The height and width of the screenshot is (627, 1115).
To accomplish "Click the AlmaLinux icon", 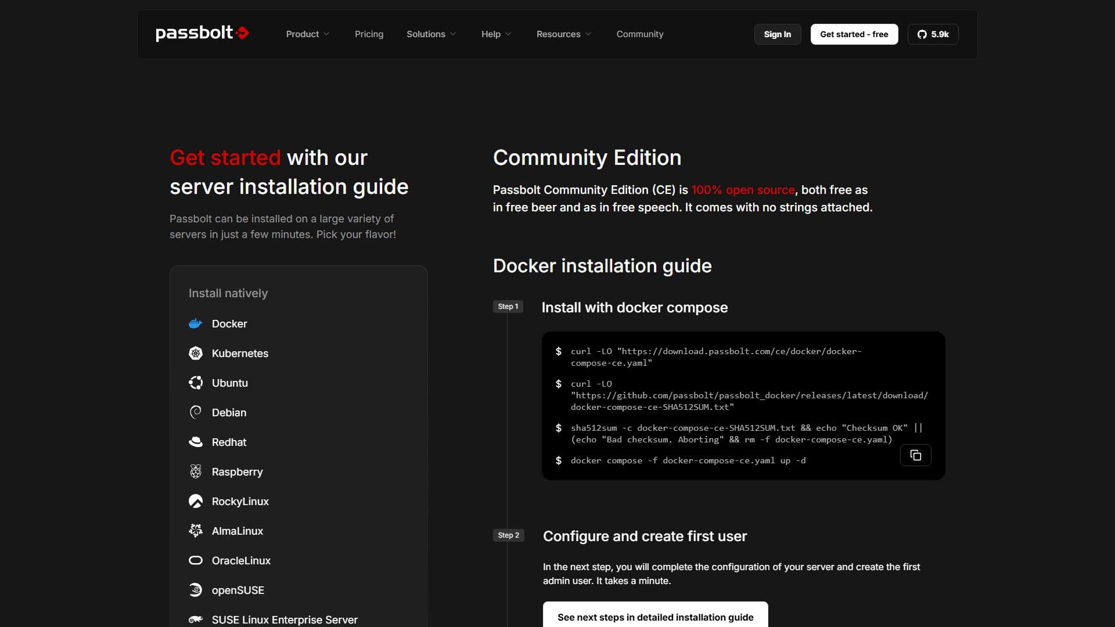I will point(196,531).
